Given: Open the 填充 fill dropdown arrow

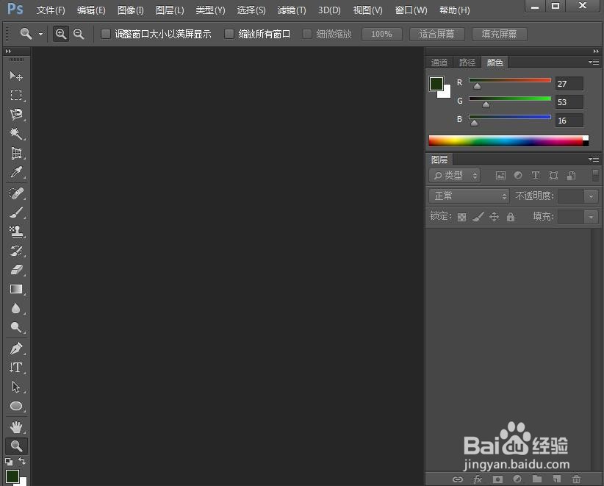Looking at the screenshot, I should pyautogui.click(x=591, y=217).
